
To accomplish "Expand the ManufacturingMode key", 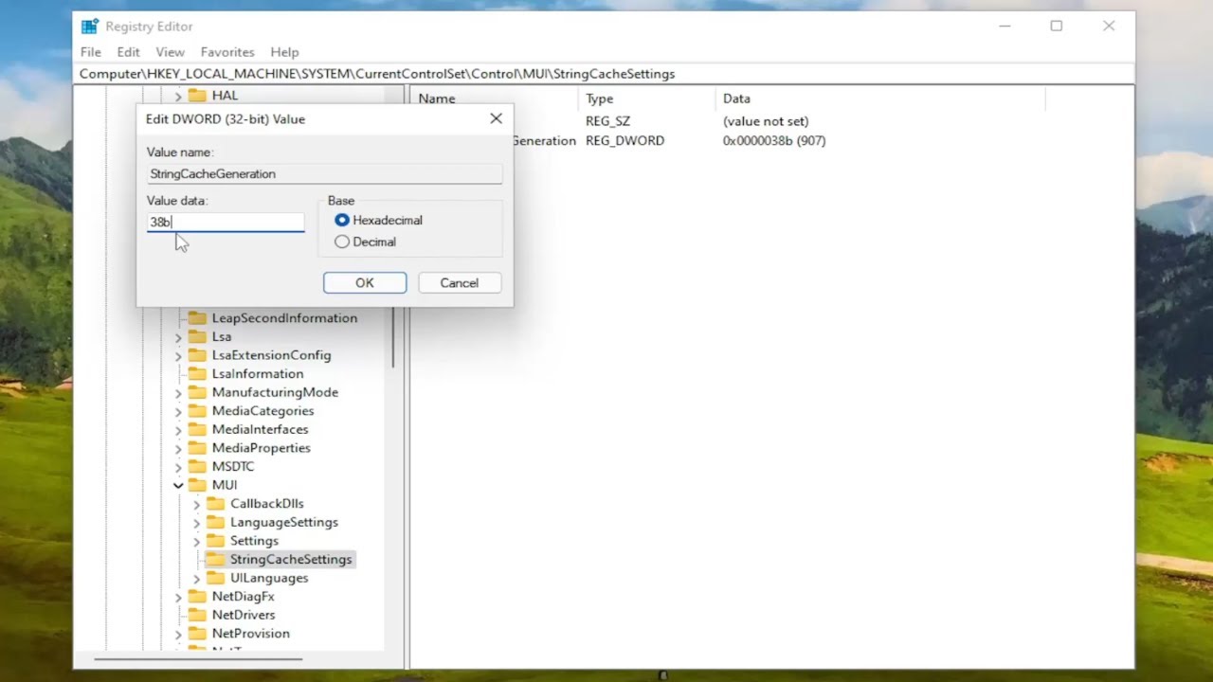I will [x=178, y=392].
